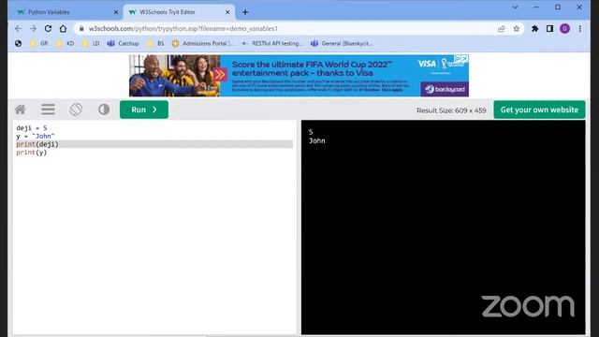Open the hamburger menu in editor toolbar

pyautogui.click(x=48, y=110)
